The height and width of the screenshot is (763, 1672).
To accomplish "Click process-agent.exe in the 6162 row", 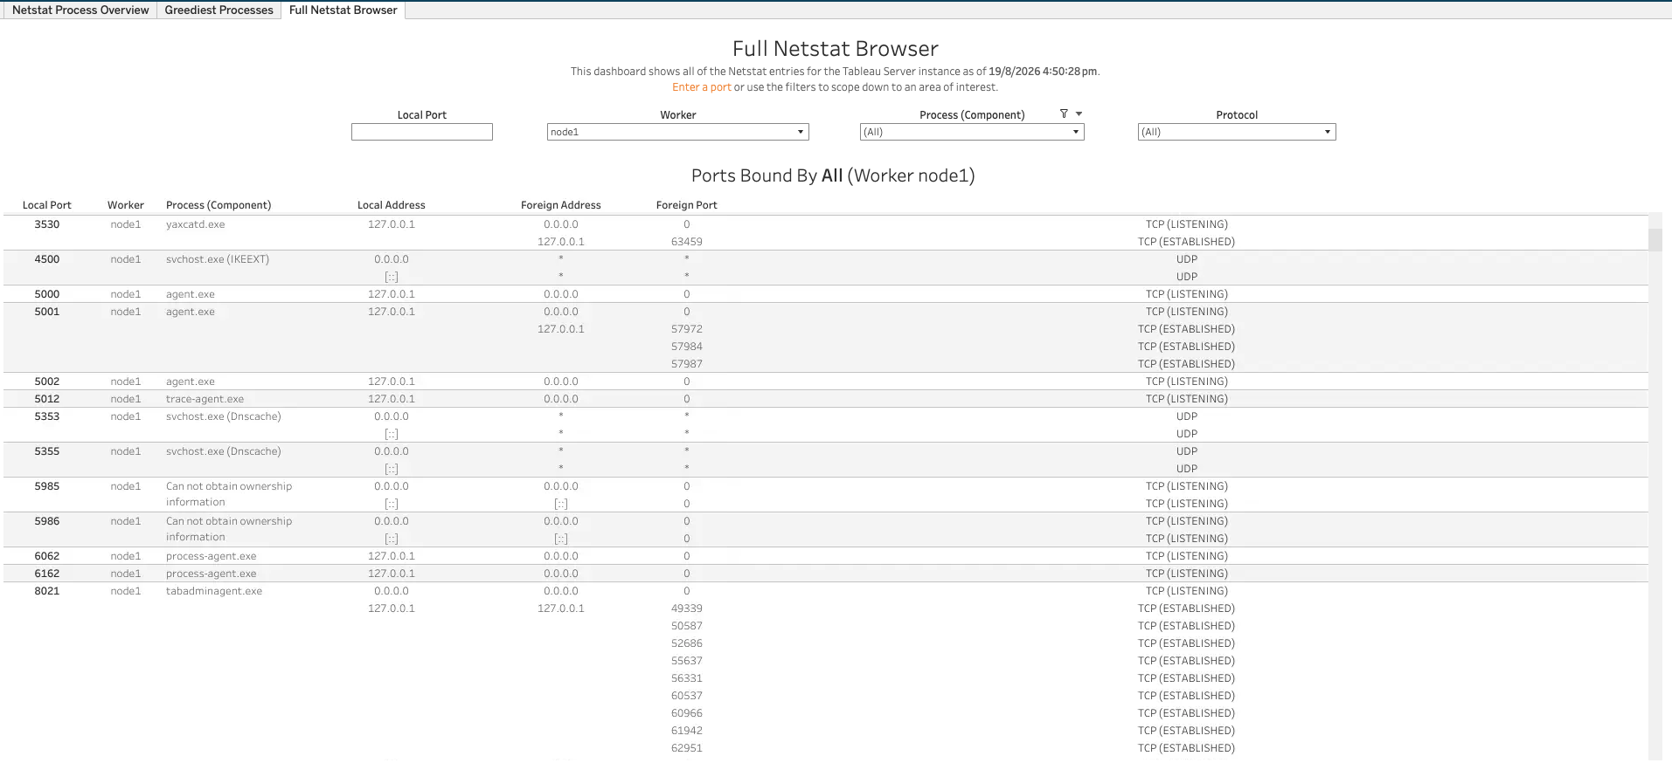I will [x=212, y=574].
